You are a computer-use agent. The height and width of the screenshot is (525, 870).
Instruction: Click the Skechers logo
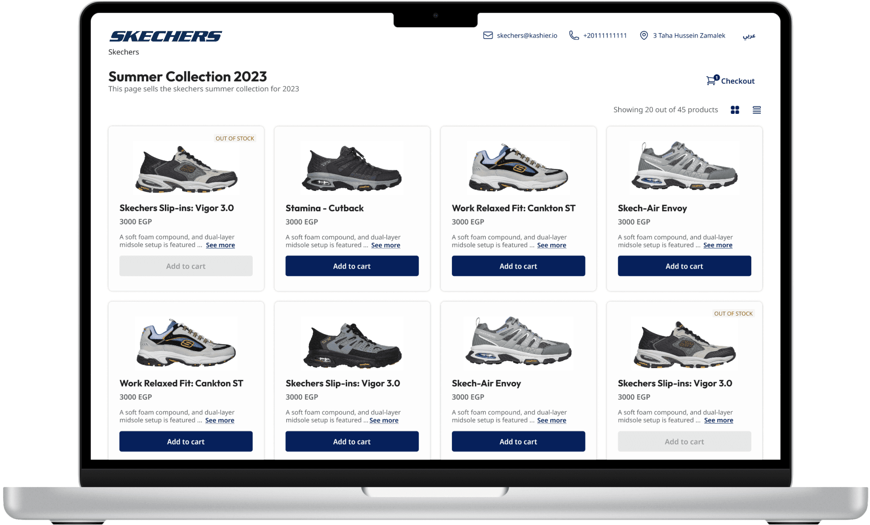click(x=165, y=36)
